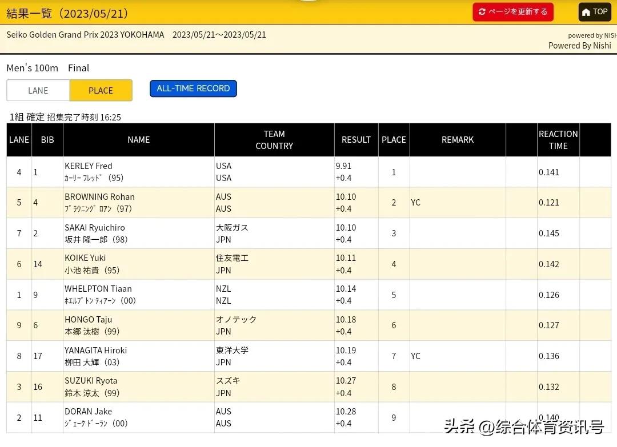The image size is (617, 447).
Task: Click the REACTION TIME column header
Action: tap(558, 139)
